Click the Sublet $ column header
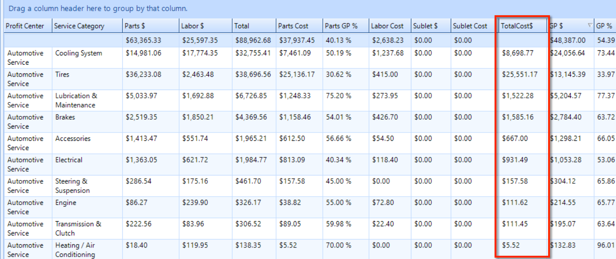The height and width of the screenshot is (259, 616). point(431,26)
